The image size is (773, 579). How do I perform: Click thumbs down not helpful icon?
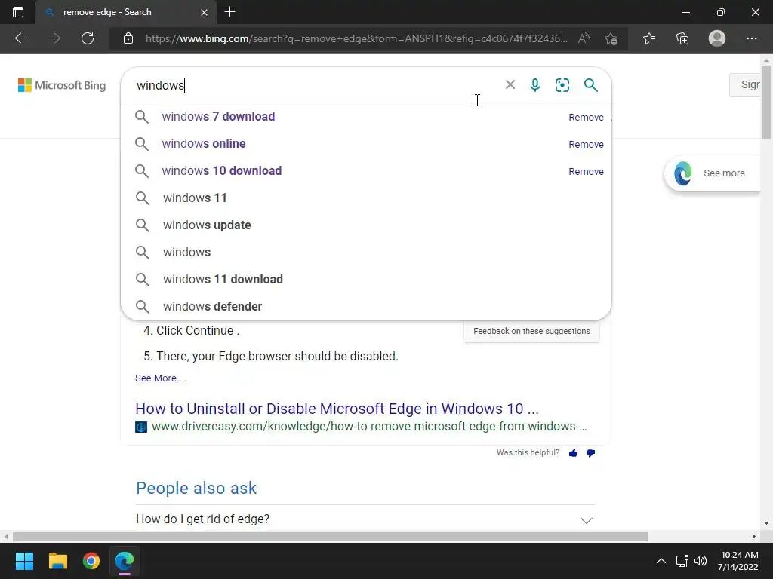590,453
